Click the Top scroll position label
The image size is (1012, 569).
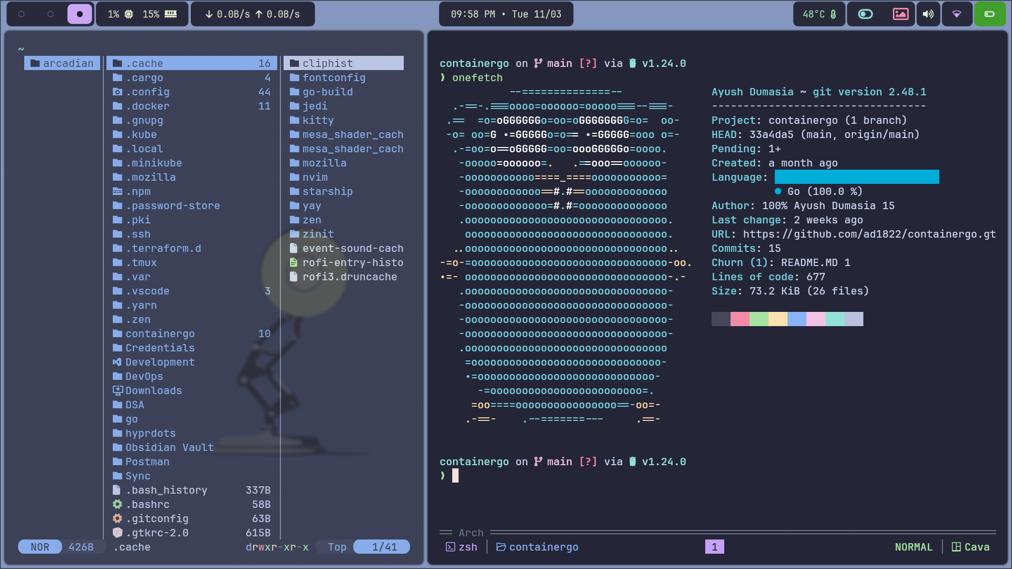pos(337,547)
